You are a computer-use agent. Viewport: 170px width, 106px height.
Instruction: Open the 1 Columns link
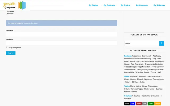coord(136,96)
